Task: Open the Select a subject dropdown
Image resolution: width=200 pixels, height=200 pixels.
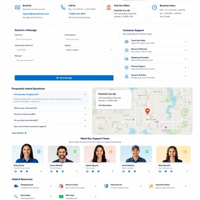Action: (x=89, y=50)
